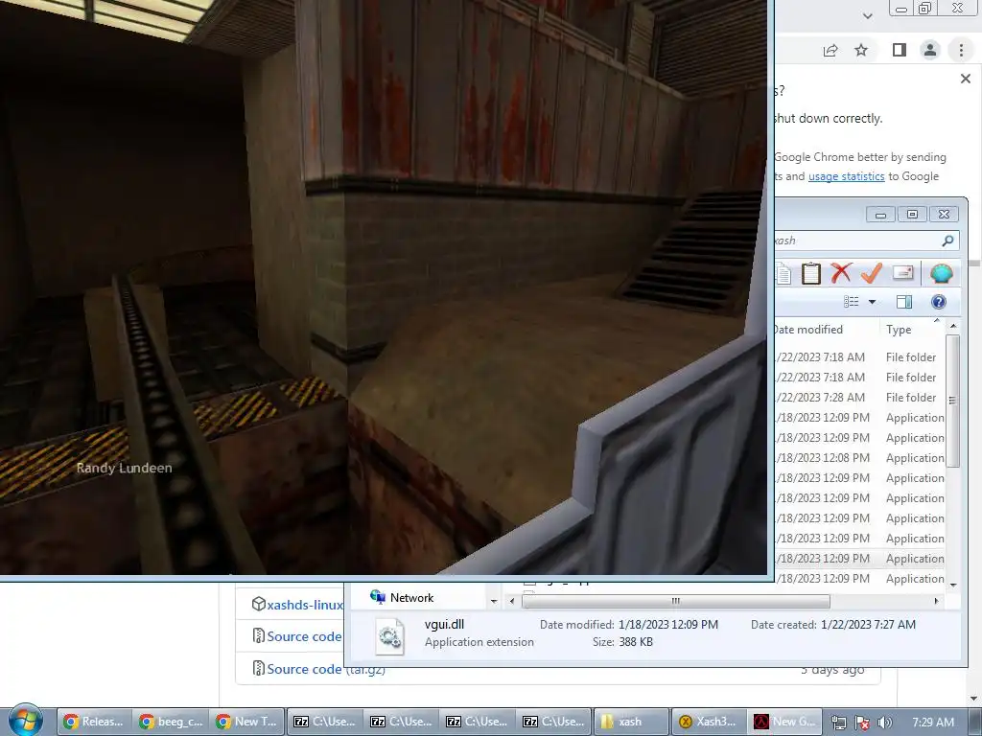Open the Action Center flag tray icon
The width and height of the screenshot is (982, 736).
(x=862, y=723)
